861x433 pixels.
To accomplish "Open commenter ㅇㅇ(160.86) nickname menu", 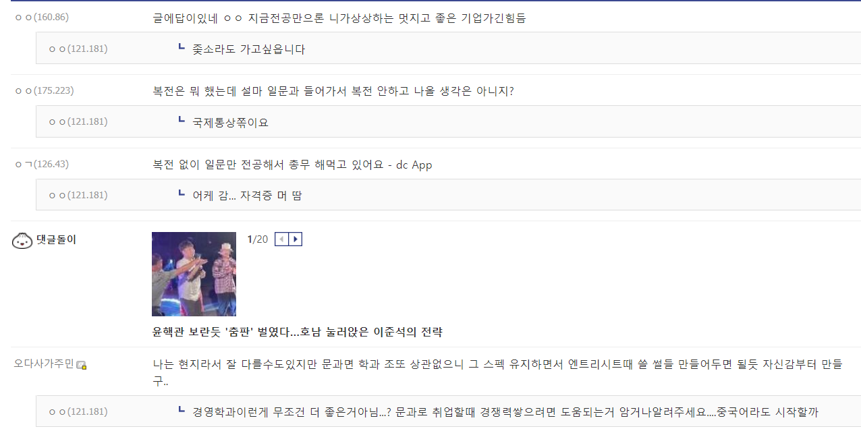I will pos(42,17).
